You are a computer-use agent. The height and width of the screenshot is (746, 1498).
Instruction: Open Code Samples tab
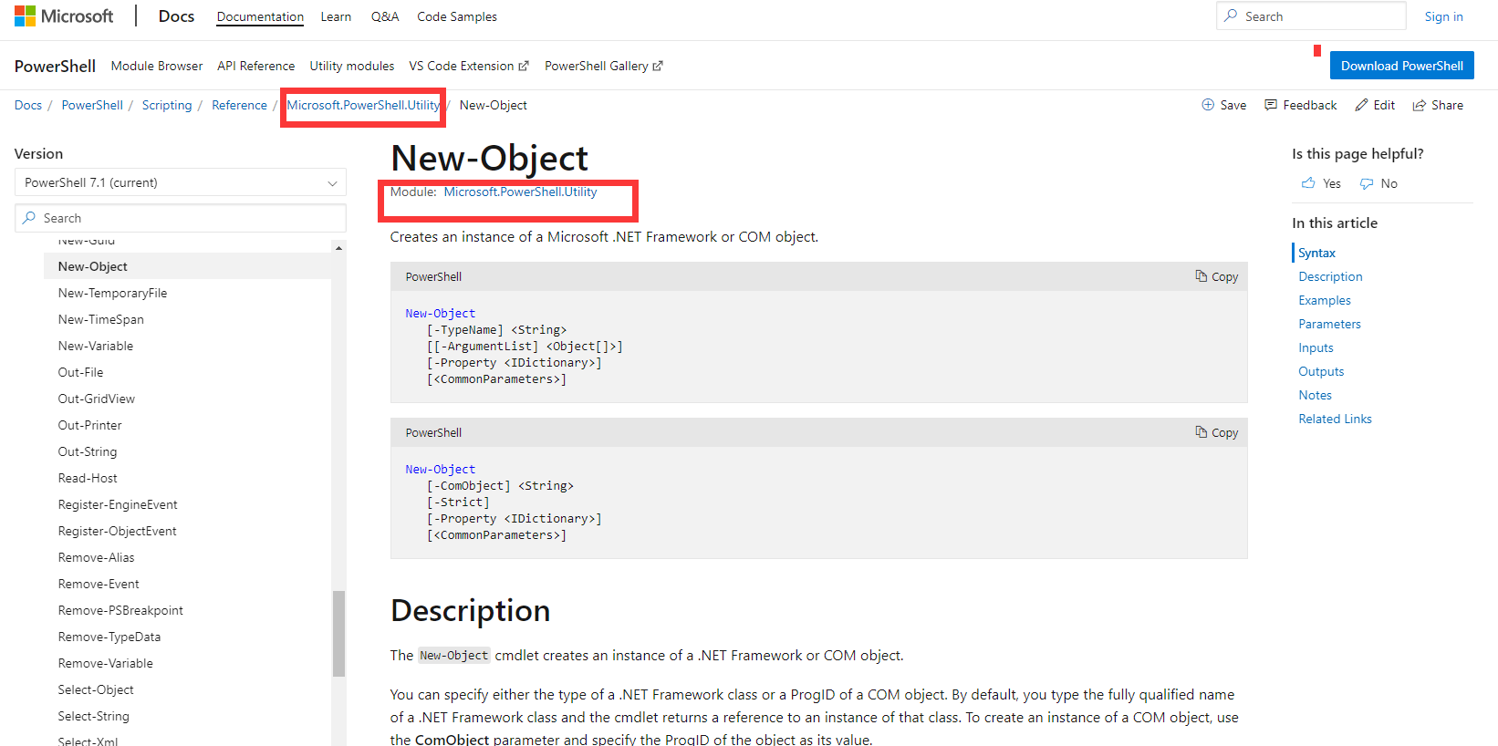[x=457, y=16]
